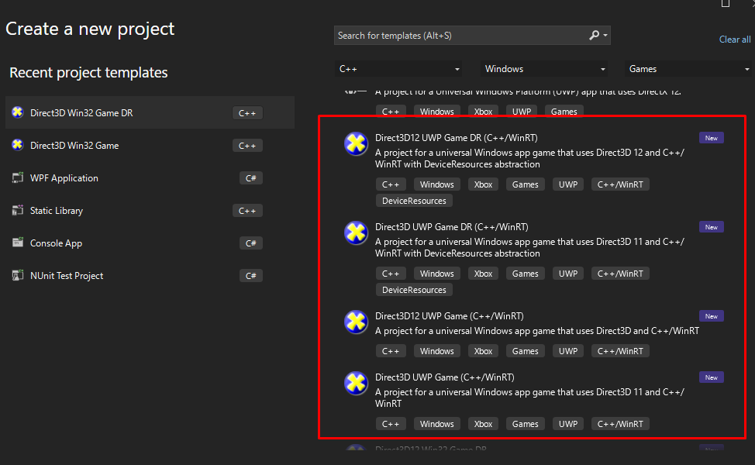Select Direct3D Win32 Game recent template
Image resolution: width=755 pixels, height=465 pixels.
click(74, 146)
